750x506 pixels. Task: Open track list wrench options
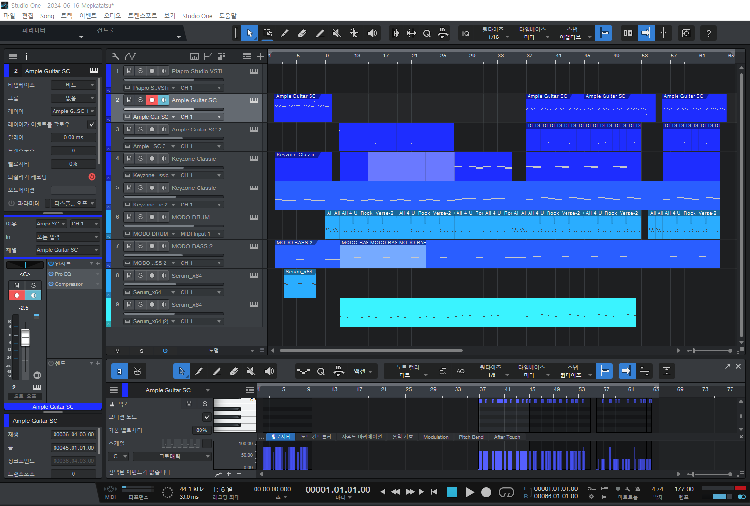click(115, 56)
